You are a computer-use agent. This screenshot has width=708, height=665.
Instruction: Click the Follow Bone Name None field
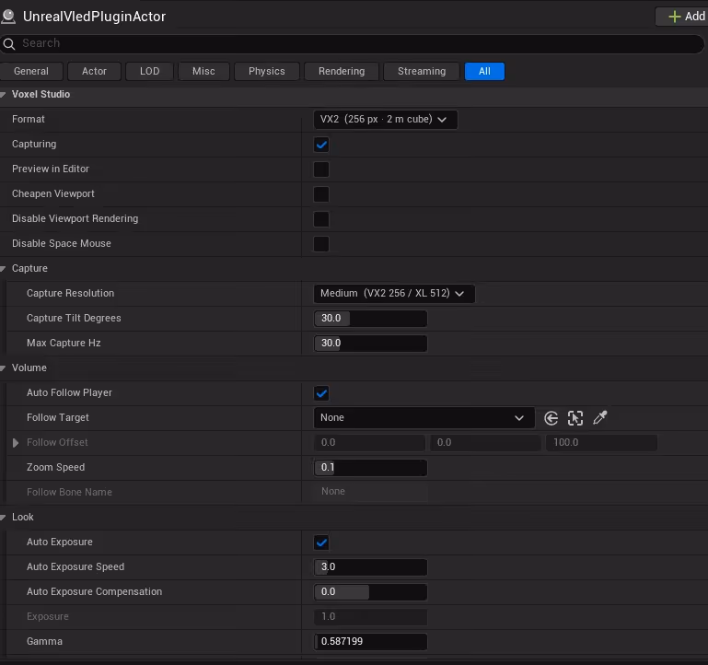370,492
